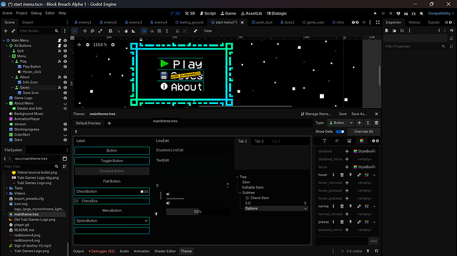The width and height of the screenshot is (457, 256).
Task: Collapse the About Menu tree node
Action: coord(7,103)
